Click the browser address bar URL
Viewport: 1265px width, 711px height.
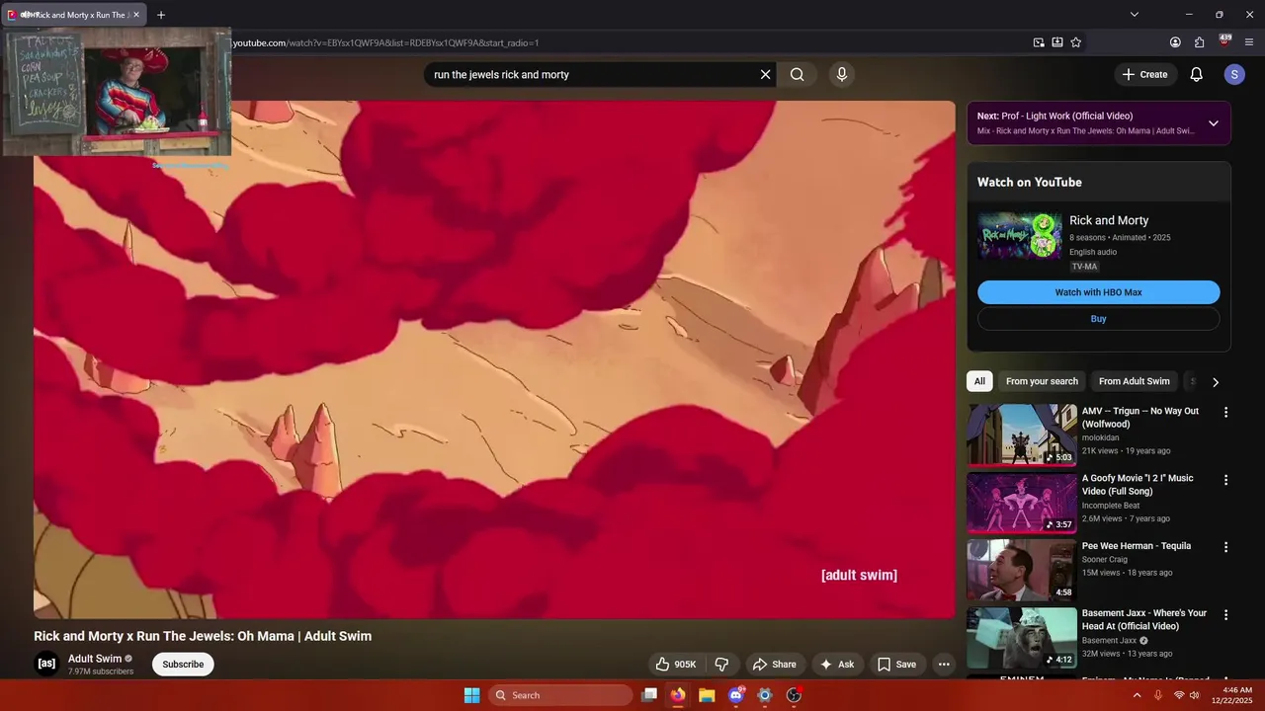[x=385, y=42]
